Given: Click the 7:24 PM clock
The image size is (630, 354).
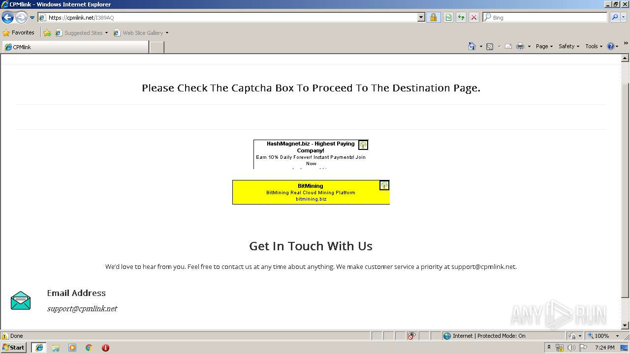Looking at the screenshot, I should point(604,348).
